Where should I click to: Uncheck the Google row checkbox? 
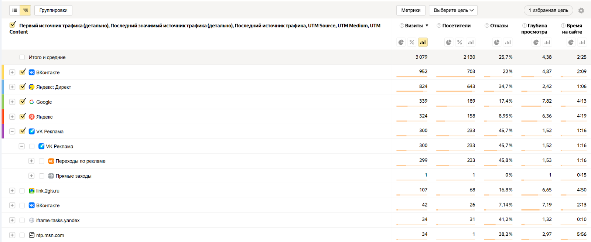coord(23,101)
